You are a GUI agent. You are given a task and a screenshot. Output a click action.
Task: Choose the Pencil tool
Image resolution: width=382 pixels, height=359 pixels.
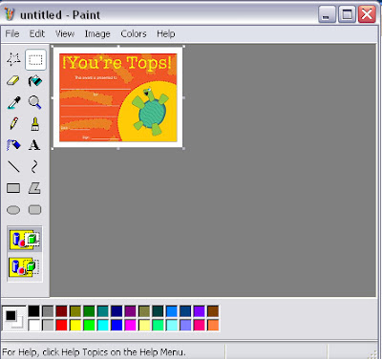tap(13, 123)
